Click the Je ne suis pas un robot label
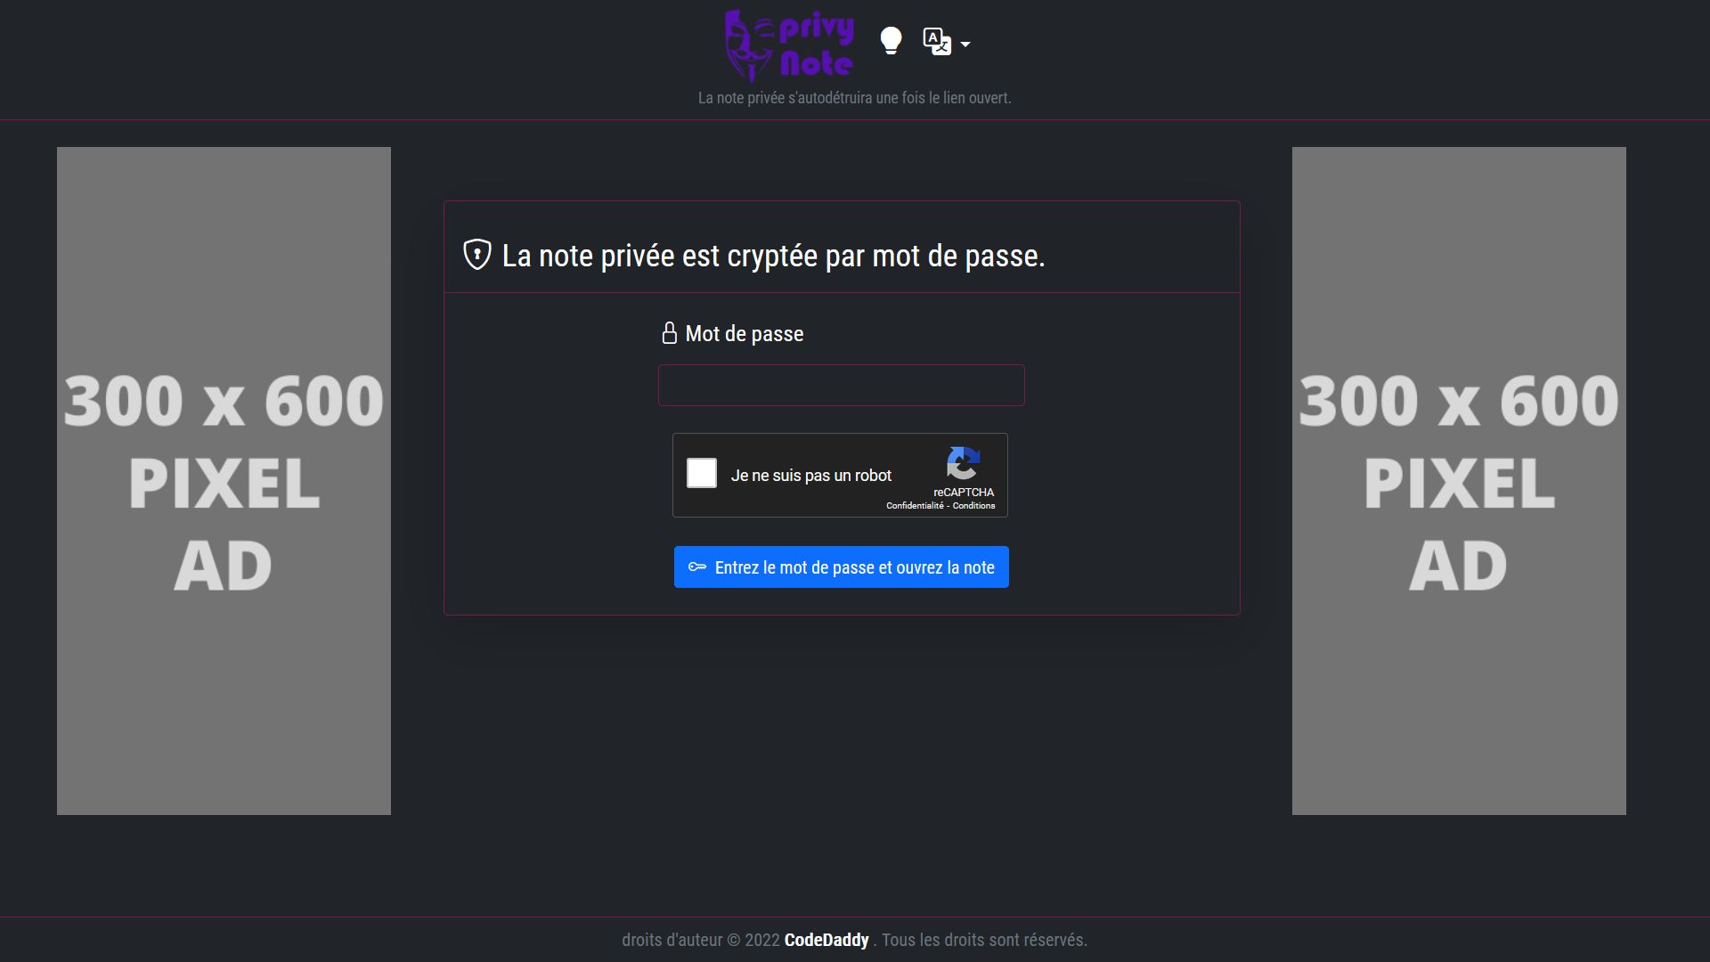This screenshot has height=962, width=1710. pyautogui.click(x=810, y=476)
